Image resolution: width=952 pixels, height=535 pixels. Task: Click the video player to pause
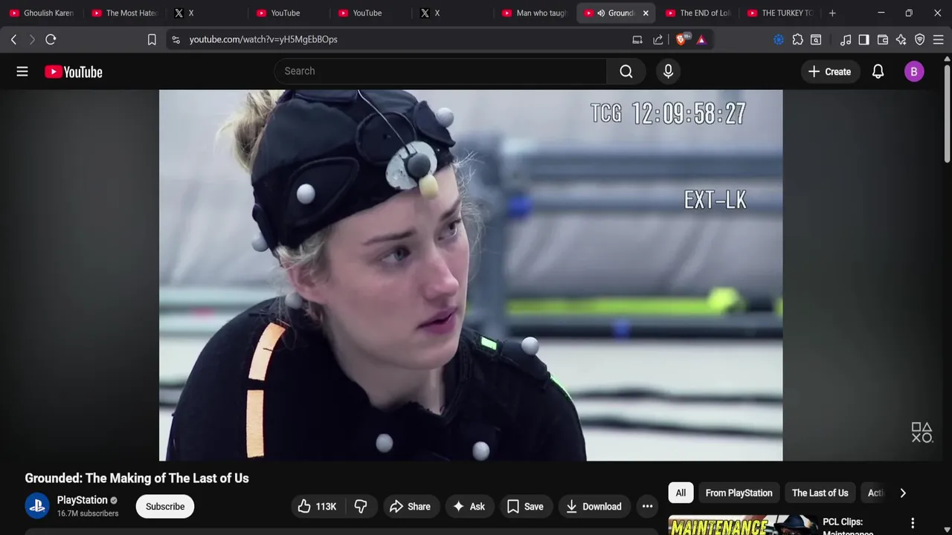point(471,275)
